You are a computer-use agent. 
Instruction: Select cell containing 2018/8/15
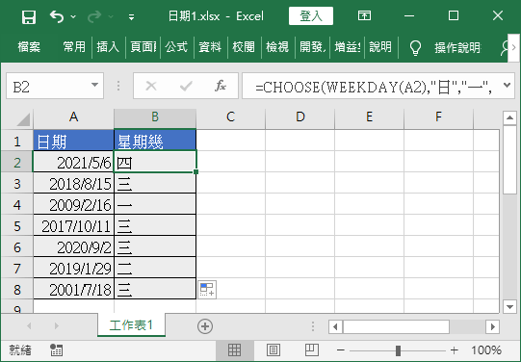click(73, 183)
